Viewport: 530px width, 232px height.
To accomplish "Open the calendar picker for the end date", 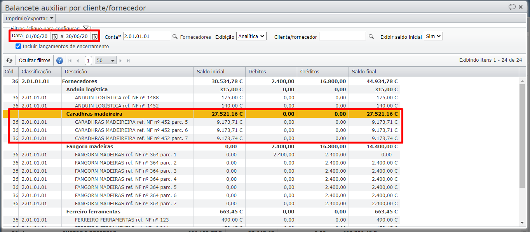I will (94, 36).
